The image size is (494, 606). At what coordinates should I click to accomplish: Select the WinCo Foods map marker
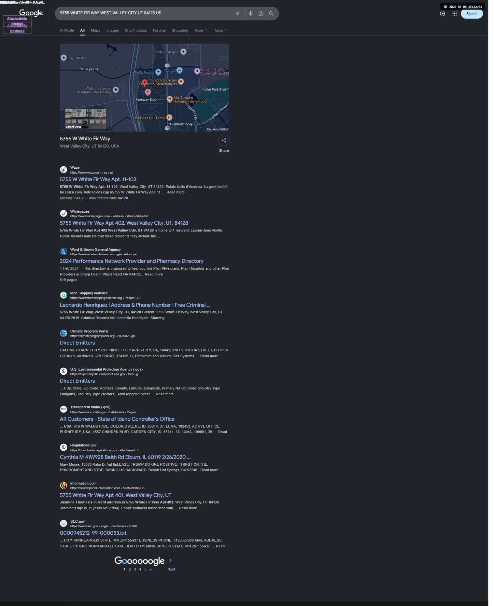click(158, 72)
